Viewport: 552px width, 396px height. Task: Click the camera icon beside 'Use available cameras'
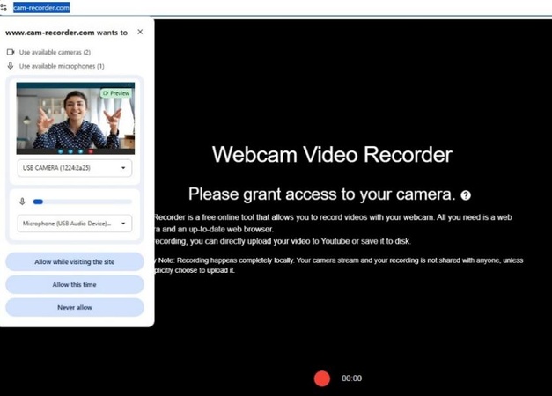pyautogui.click(x=11, y=52)
